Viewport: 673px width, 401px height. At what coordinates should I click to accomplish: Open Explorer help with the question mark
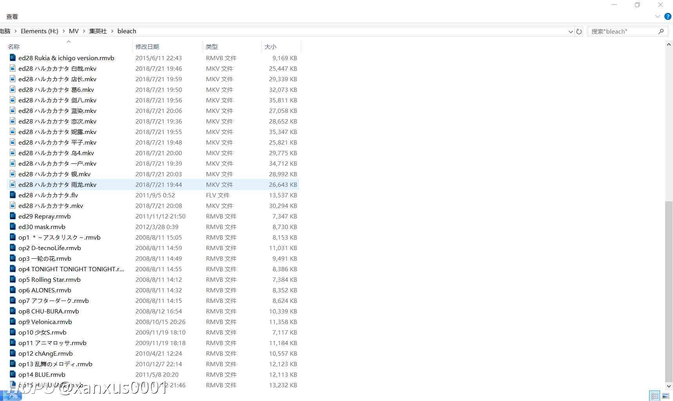pyautogui.click(x=668, y=16)
